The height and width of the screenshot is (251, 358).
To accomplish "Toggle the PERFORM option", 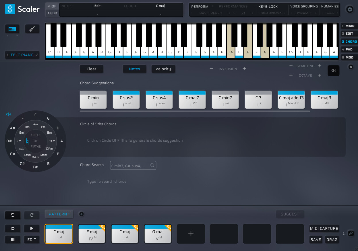I will click(200, 7).
